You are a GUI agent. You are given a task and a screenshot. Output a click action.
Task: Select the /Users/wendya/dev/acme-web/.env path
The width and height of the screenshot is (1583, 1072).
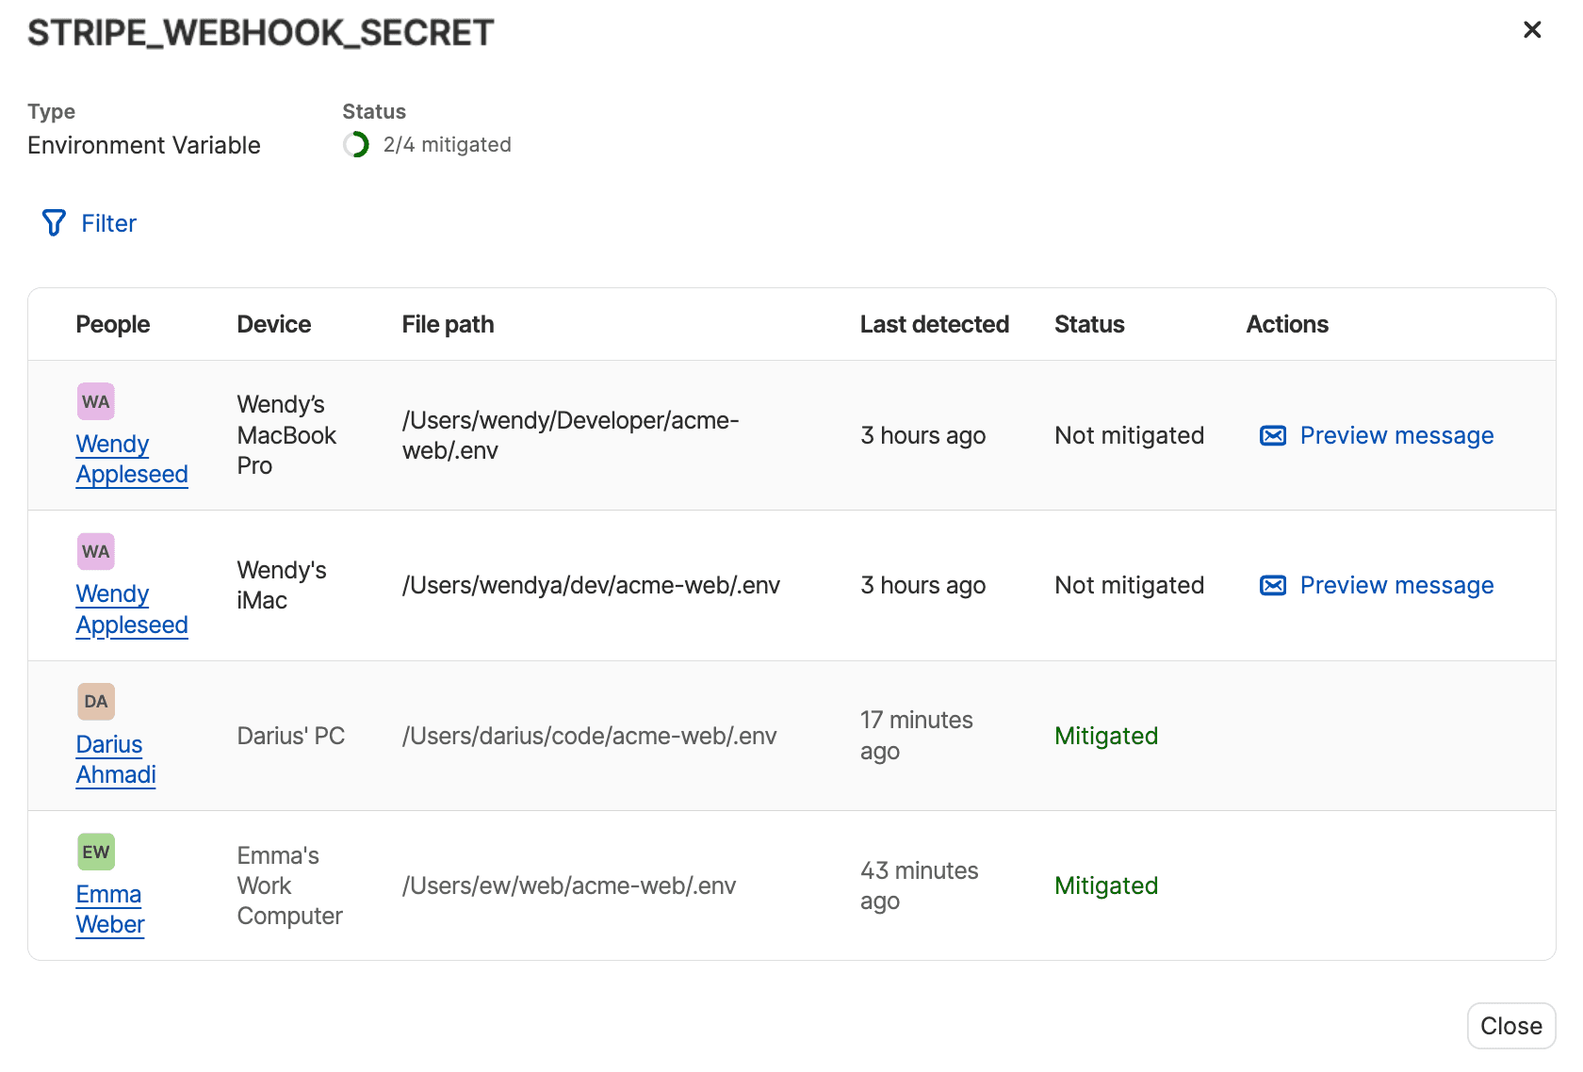(x=592, y=586)
